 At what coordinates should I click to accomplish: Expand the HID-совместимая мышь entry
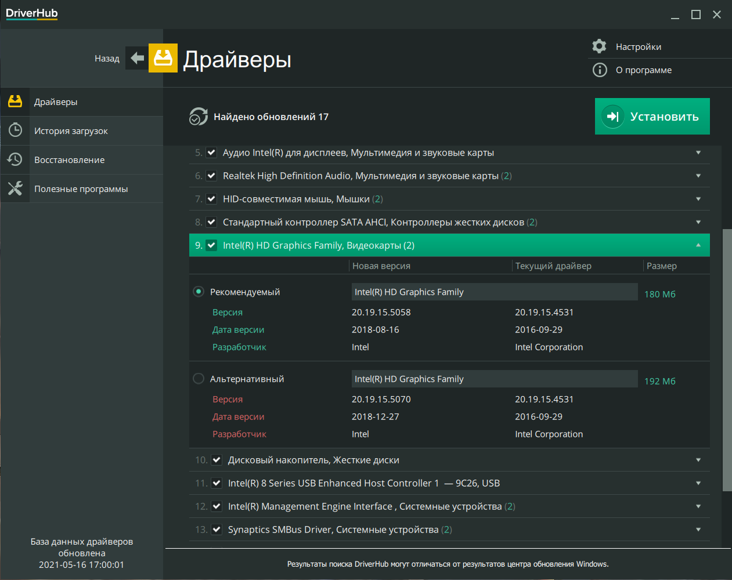tap(698, 198)
